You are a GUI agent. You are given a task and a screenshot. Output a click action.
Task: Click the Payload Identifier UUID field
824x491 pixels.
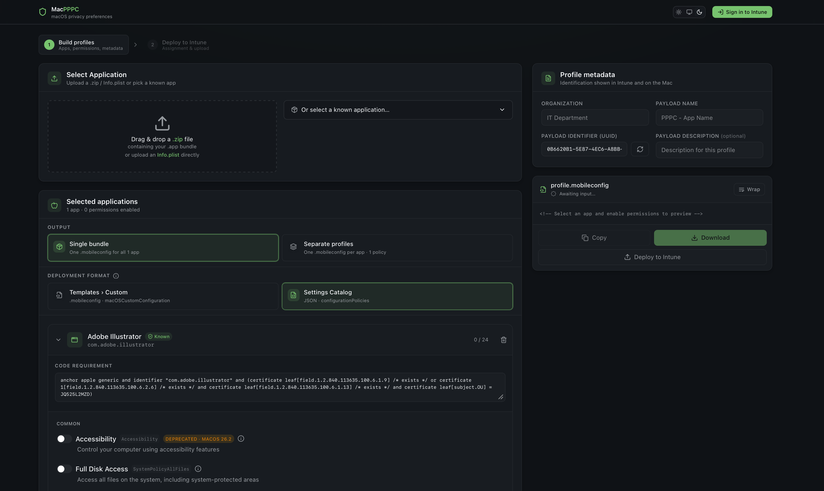click(x=584, y=149)
